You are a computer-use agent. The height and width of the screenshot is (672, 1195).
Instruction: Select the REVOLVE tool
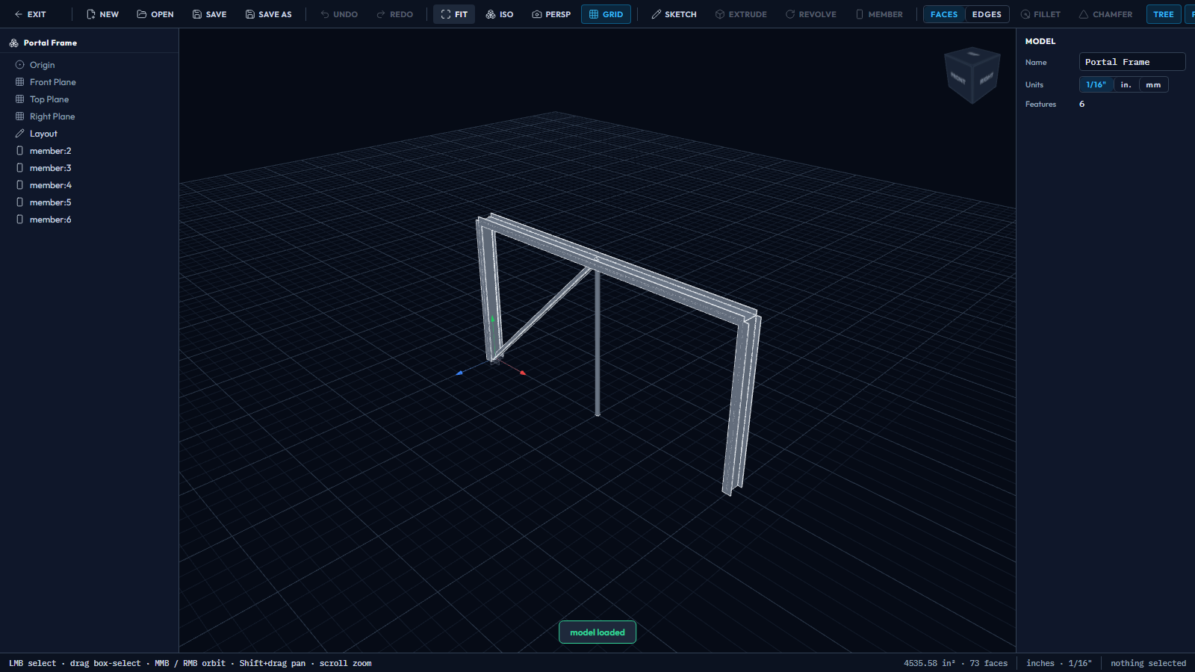point(811,14)
